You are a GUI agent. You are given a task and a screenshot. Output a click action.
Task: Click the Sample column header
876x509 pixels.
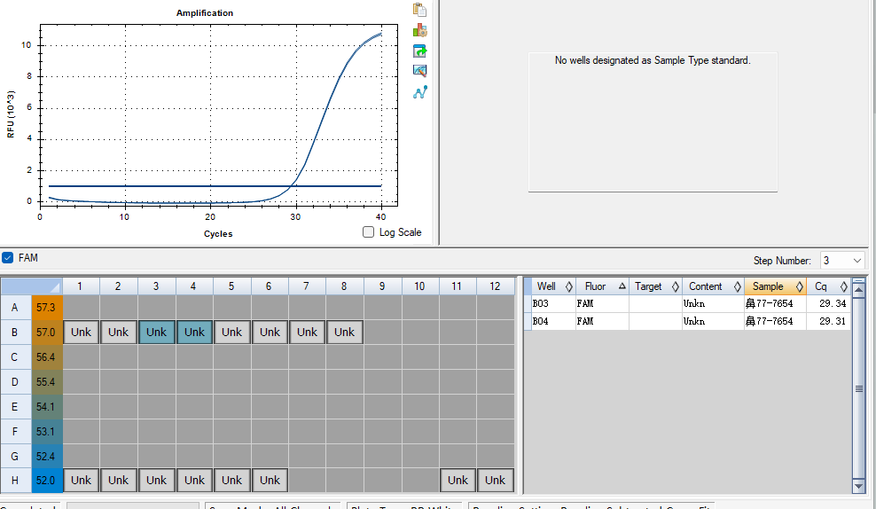click(x=776, y=286)
